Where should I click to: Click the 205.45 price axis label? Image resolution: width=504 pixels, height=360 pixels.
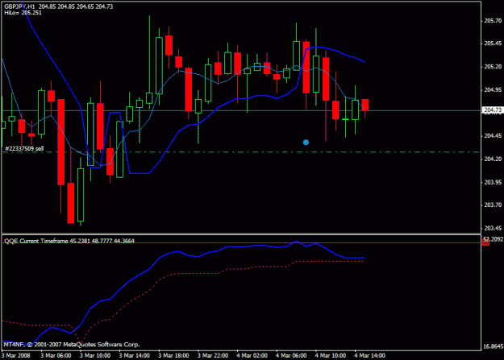tap(493, 43)
